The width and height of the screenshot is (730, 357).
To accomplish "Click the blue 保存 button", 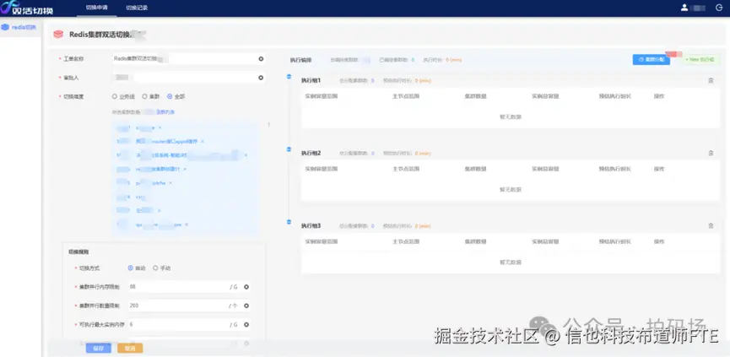I will coord(98,349).
